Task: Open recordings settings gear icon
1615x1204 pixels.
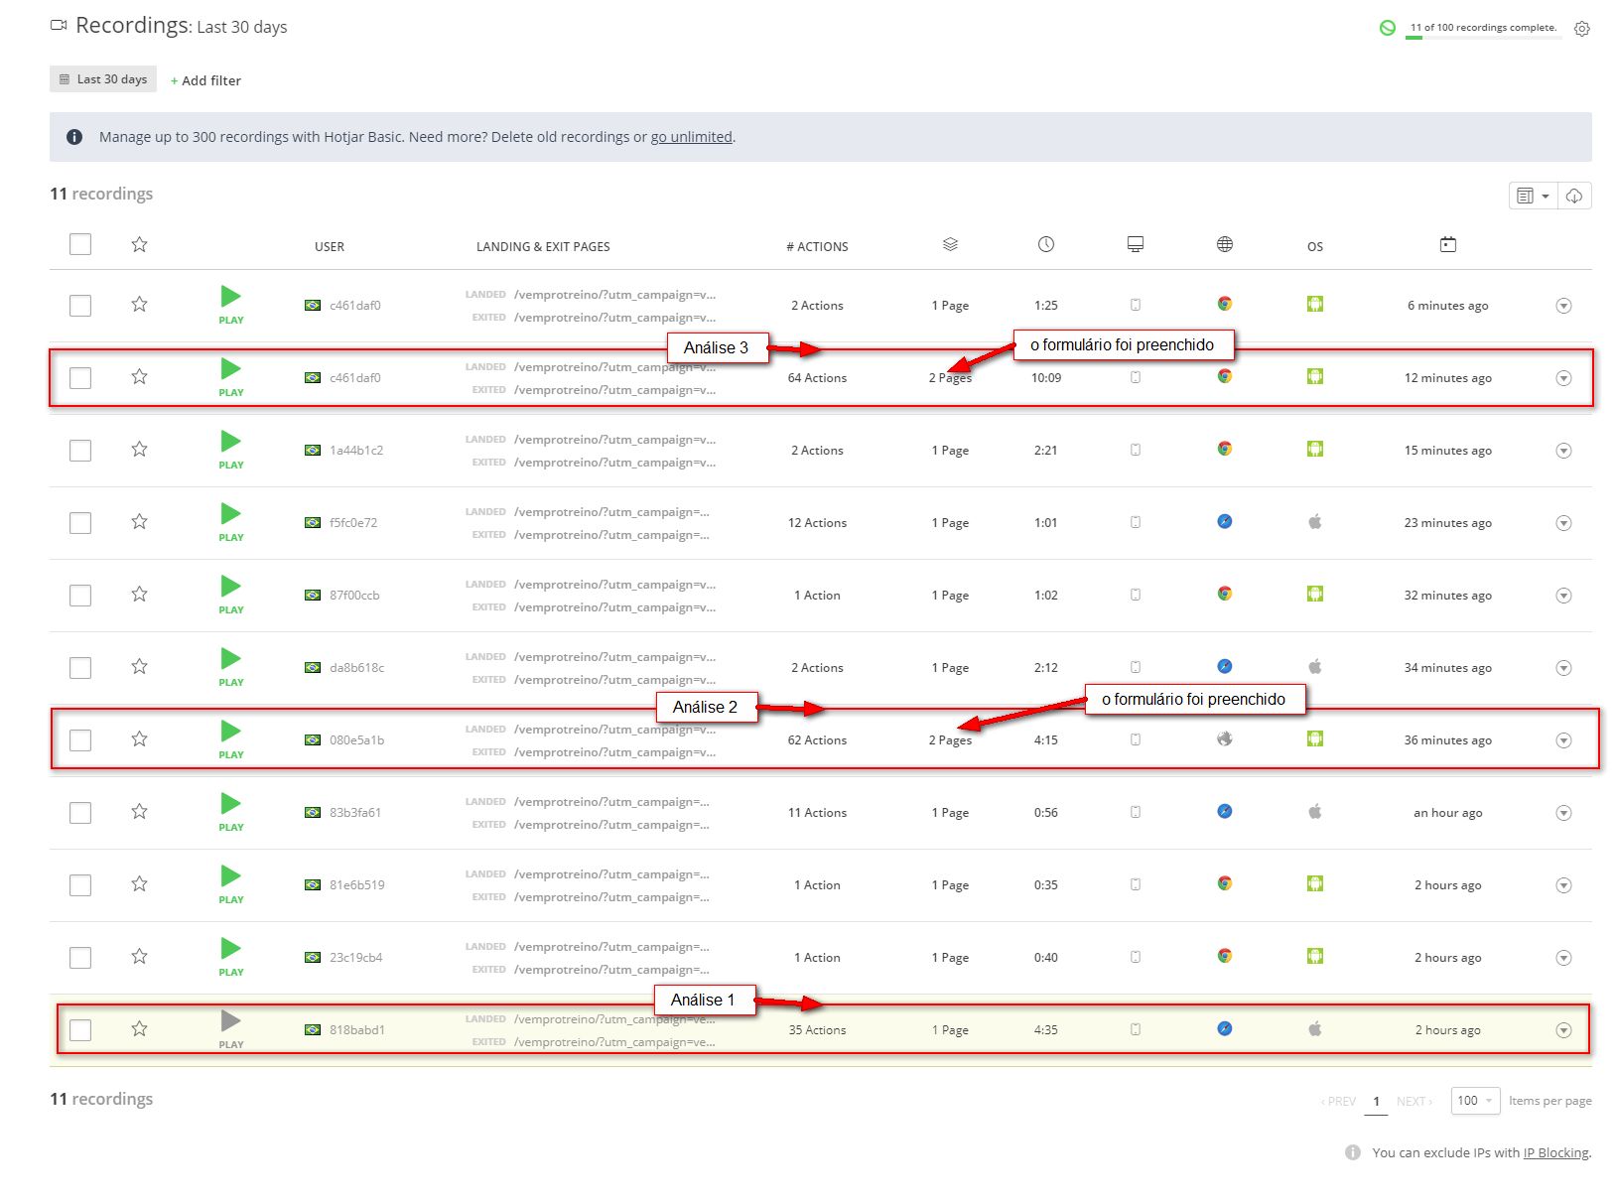Action: click(1582, 29)
